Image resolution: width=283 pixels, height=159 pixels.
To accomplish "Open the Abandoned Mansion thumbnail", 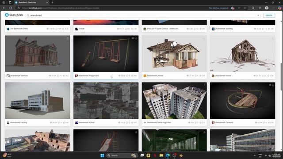I will pos(38,54).
